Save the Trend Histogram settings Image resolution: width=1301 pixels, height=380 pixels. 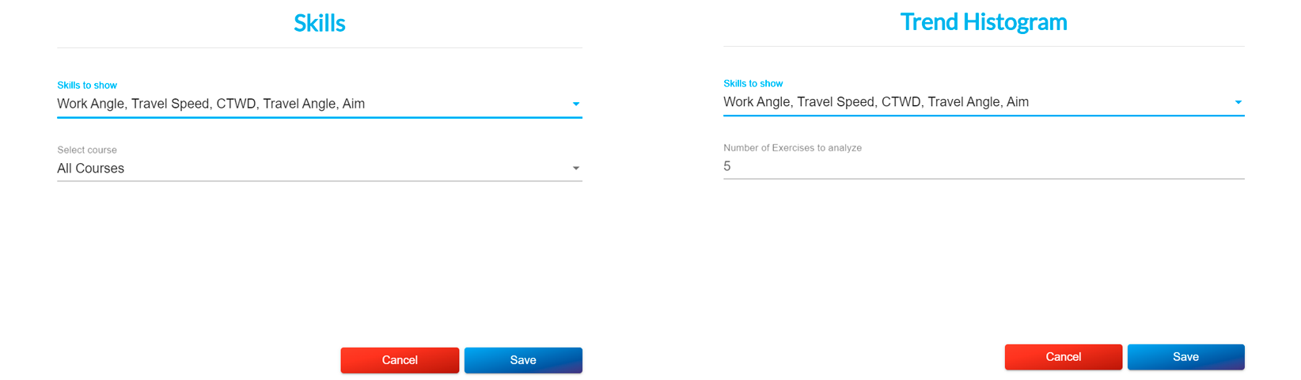pos(1185,357)
